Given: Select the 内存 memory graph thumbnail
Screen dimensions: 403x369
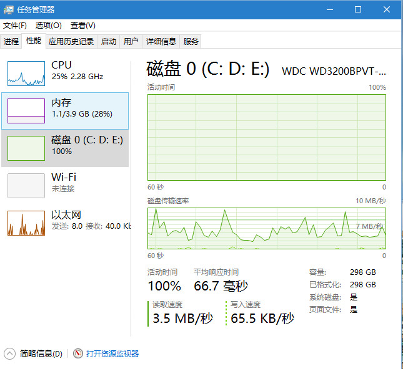Looking at the screenshot, I should (26, 110).
